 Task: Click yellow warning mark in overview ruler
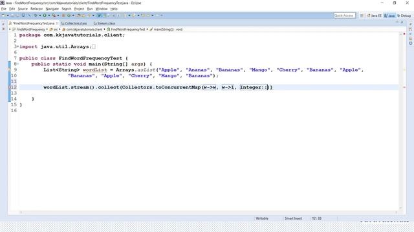coord(404,70)
